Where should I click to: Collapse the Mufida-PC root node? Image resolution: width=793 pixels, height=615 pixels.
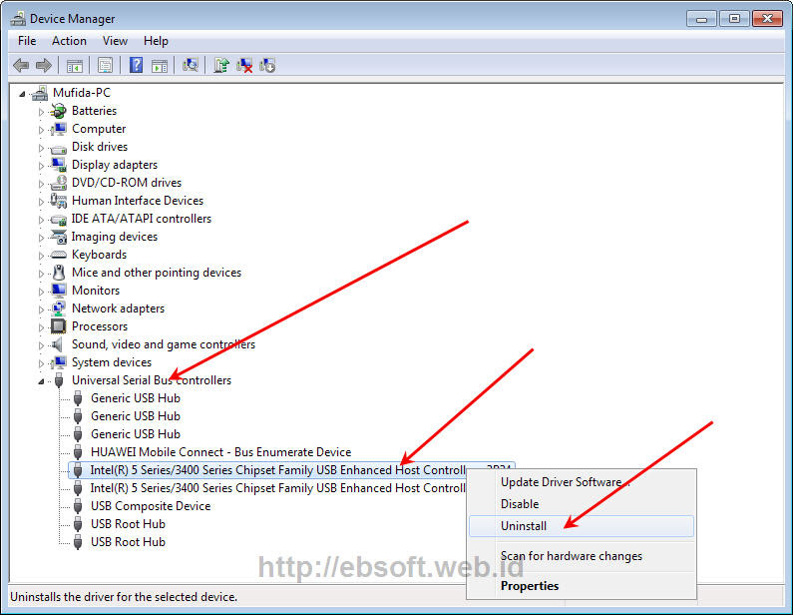[x=22, y=94]
